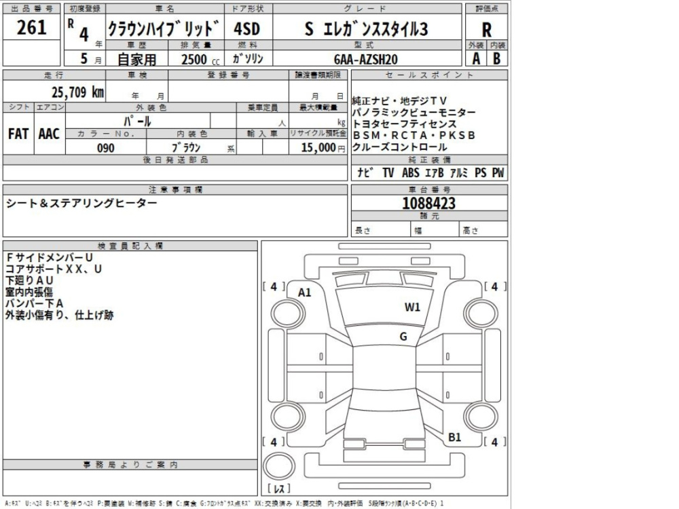Click recycle deposit 15,000円
679x509 pixels.
coord(323,147)
